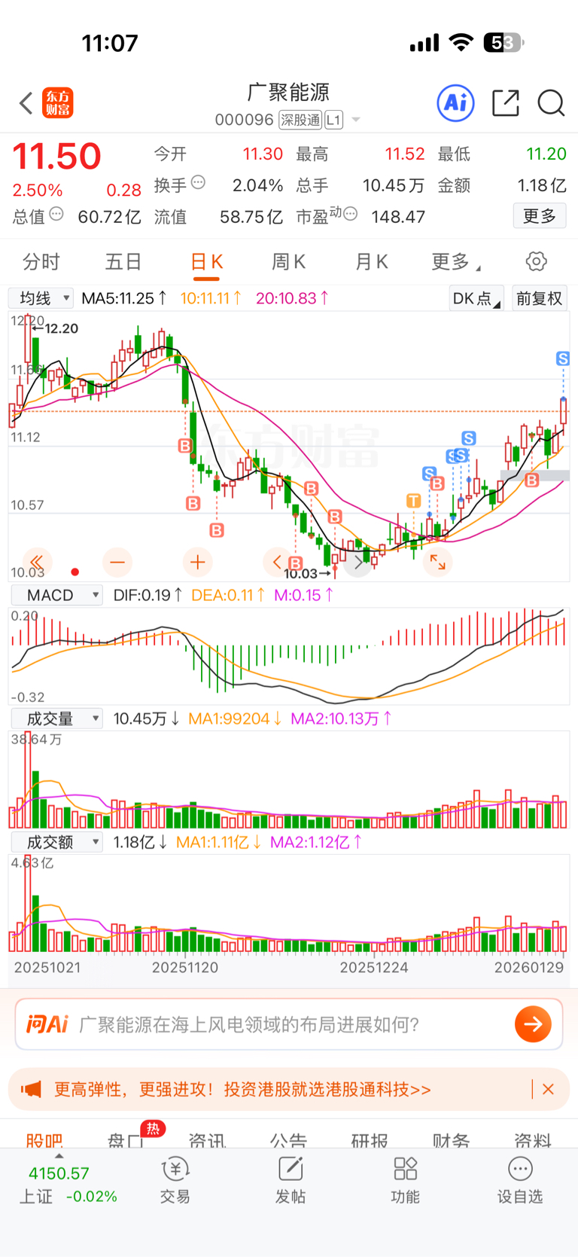Open 交易 in the bottom bar
Screen dimensions: 578x1257
tap(175, 1180)
